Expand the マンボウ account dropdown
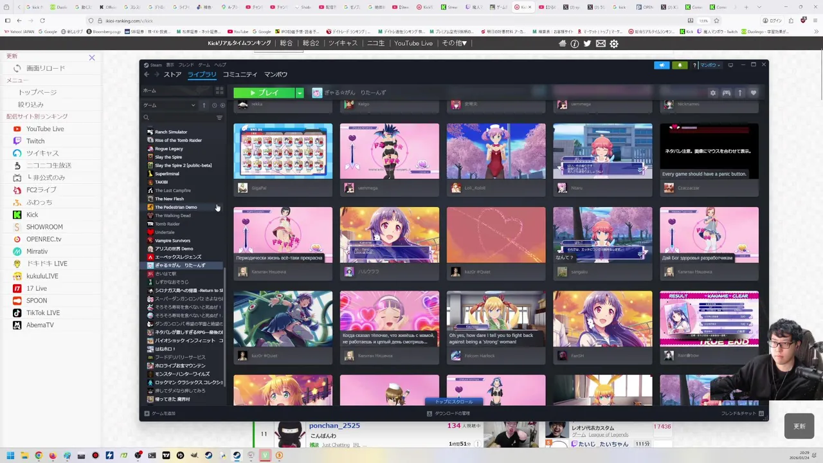 pos(710,65)
